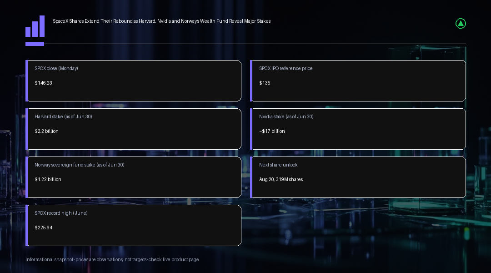Click the $135 reference price value
The height and width of the screenshot is (273, 491).
coord(265,83)
